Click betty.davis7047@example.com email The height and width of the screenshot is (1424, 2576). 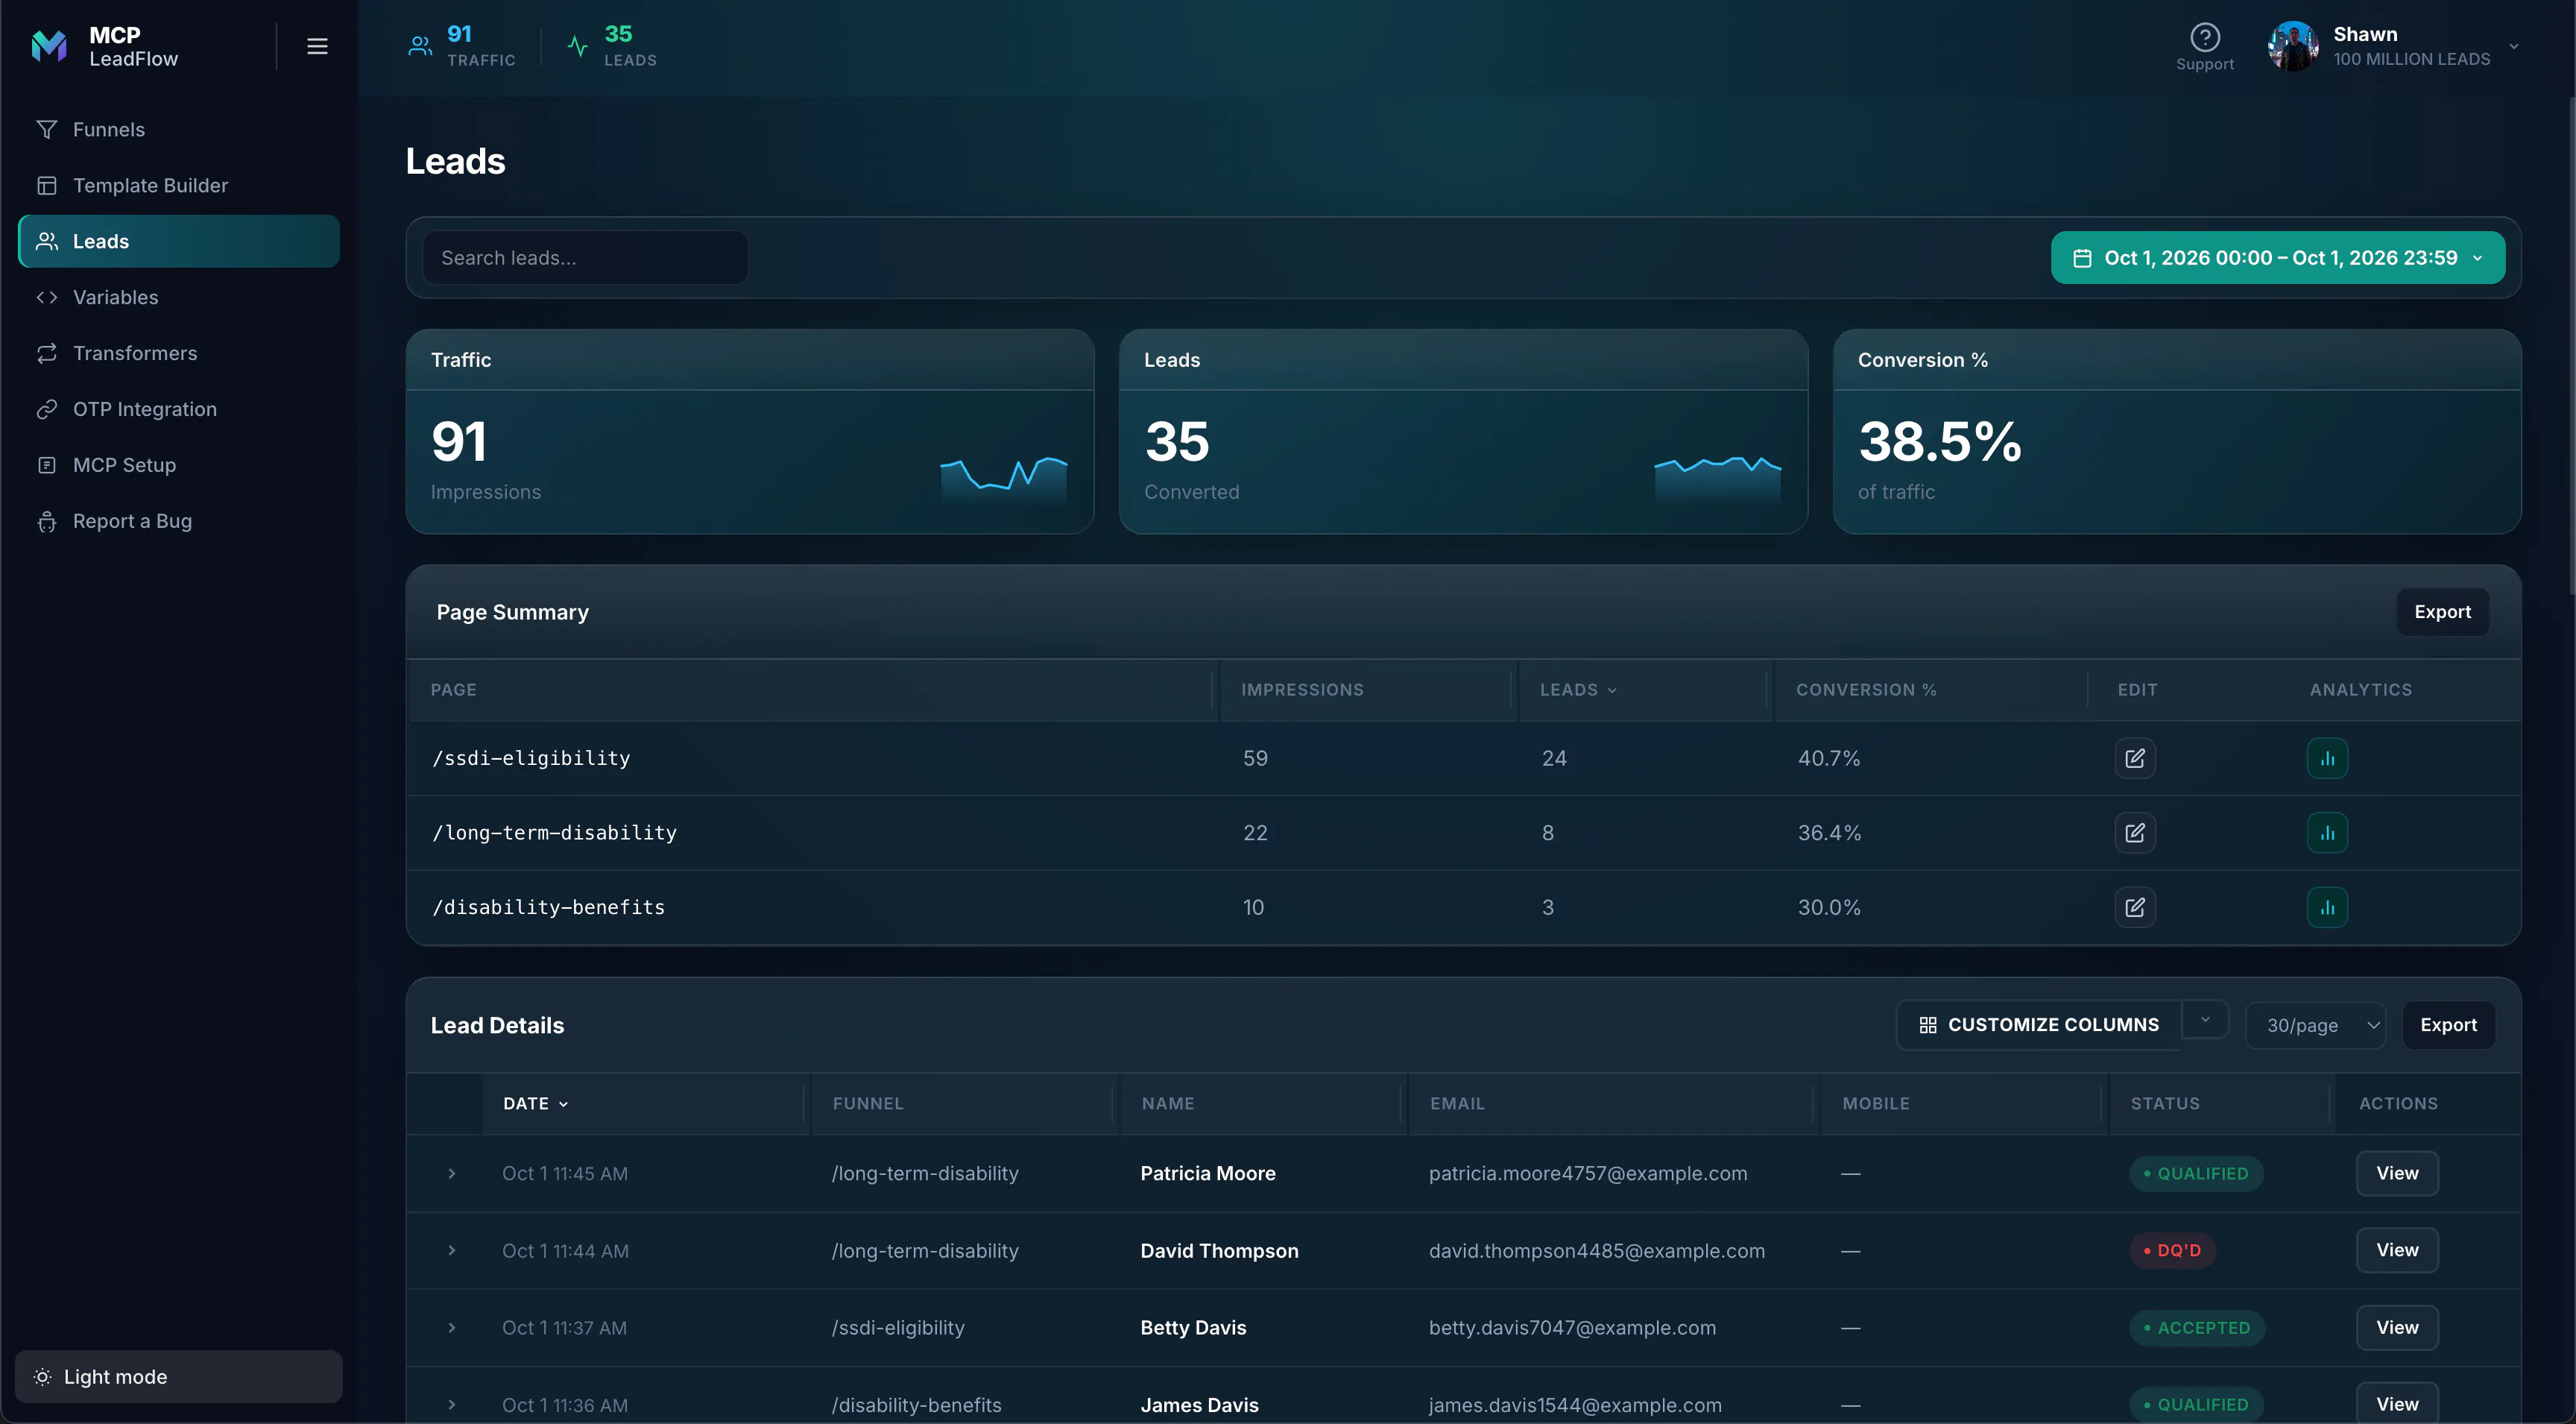pyautogui.click(x=1572, y=1328)
